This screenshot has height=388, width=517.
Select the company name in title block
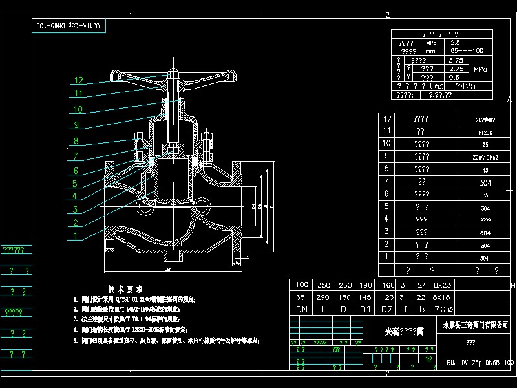(476, 325)
